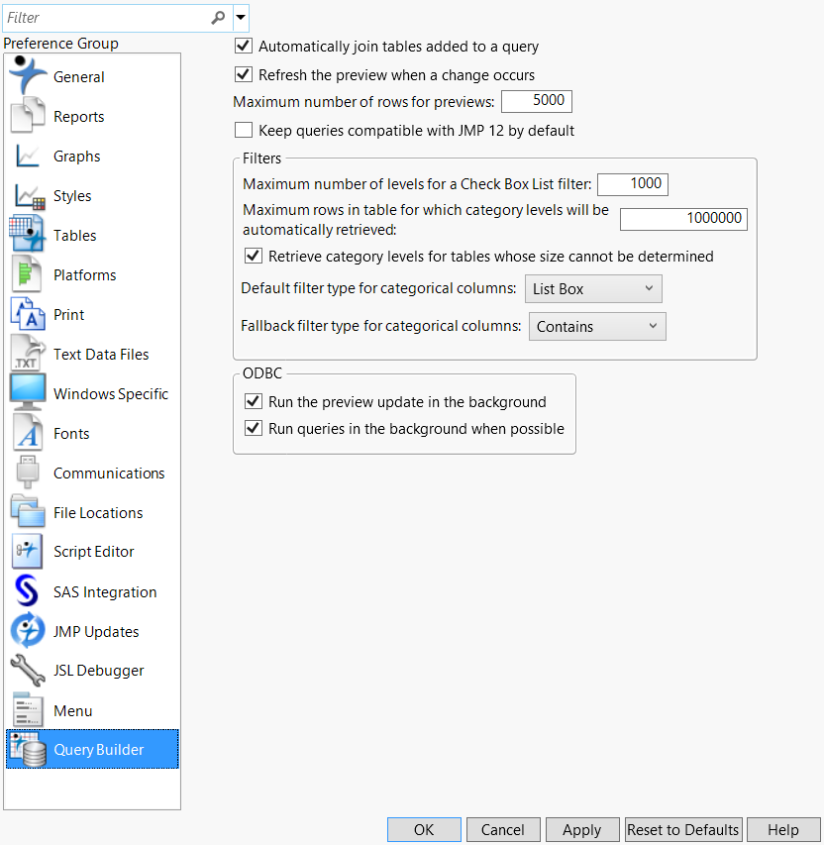Click the Print preview icon
824x845 pixels.
click(x=28, y=314)
